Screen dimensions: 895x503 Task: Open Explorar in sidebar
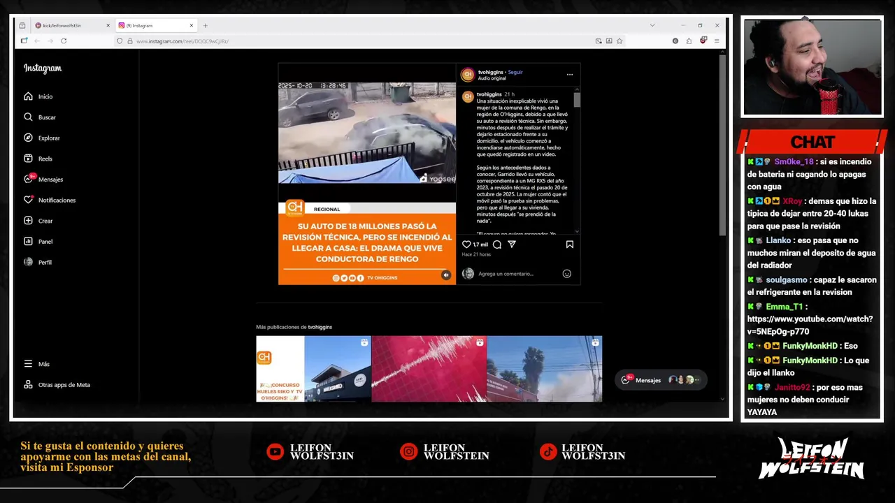(x=42, y=138)
